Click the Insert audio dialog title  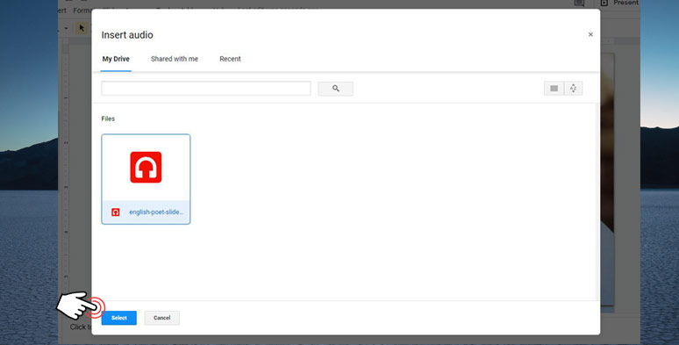(x=127, y=35)
